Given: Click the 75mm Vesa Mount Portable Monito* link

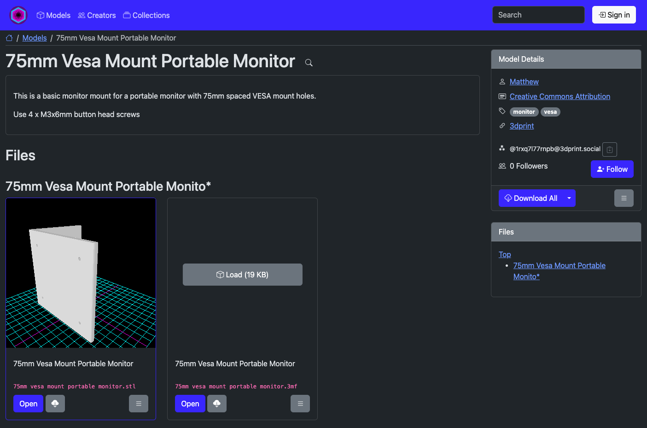Looking at the screenshot, I should 559,271.
